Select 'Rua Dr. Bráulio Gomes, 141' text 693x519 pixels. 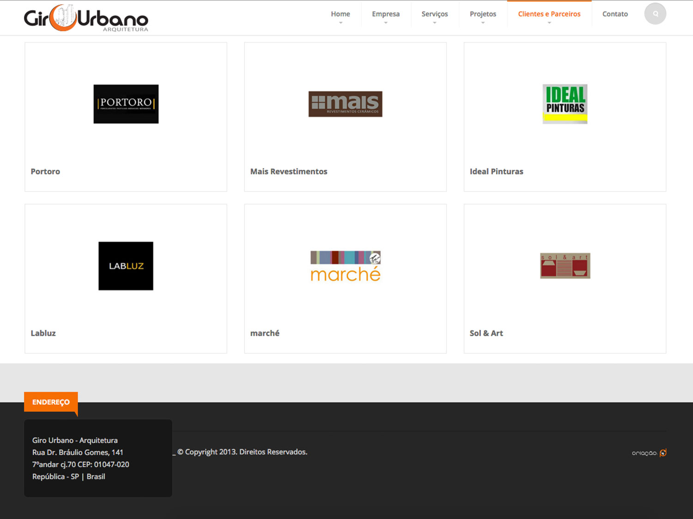point(78,452)
